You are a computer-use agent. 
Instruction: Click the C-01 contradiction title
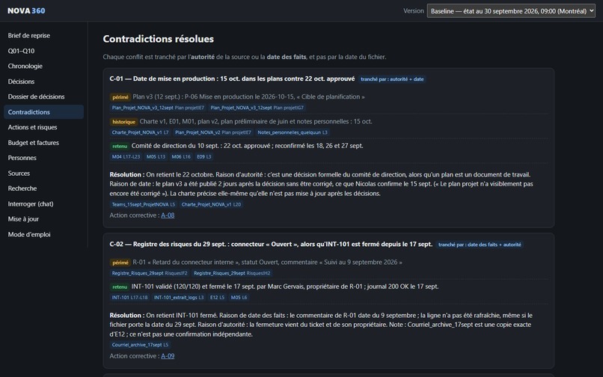[x=232, y=79]
